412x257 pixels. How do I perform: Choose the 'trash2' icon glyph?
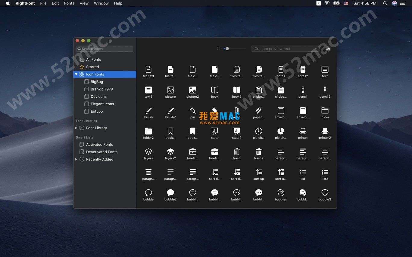(x=258, y=151)
